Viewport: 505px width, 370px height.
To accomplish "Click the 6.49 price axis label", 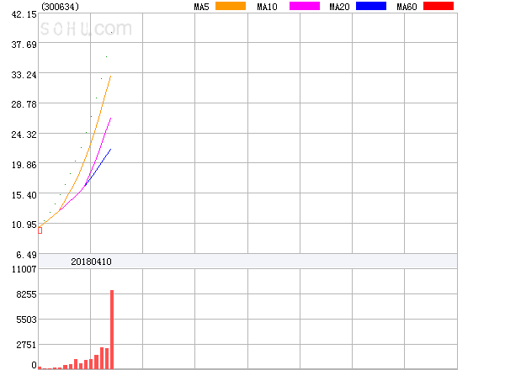I will point(26,255).
